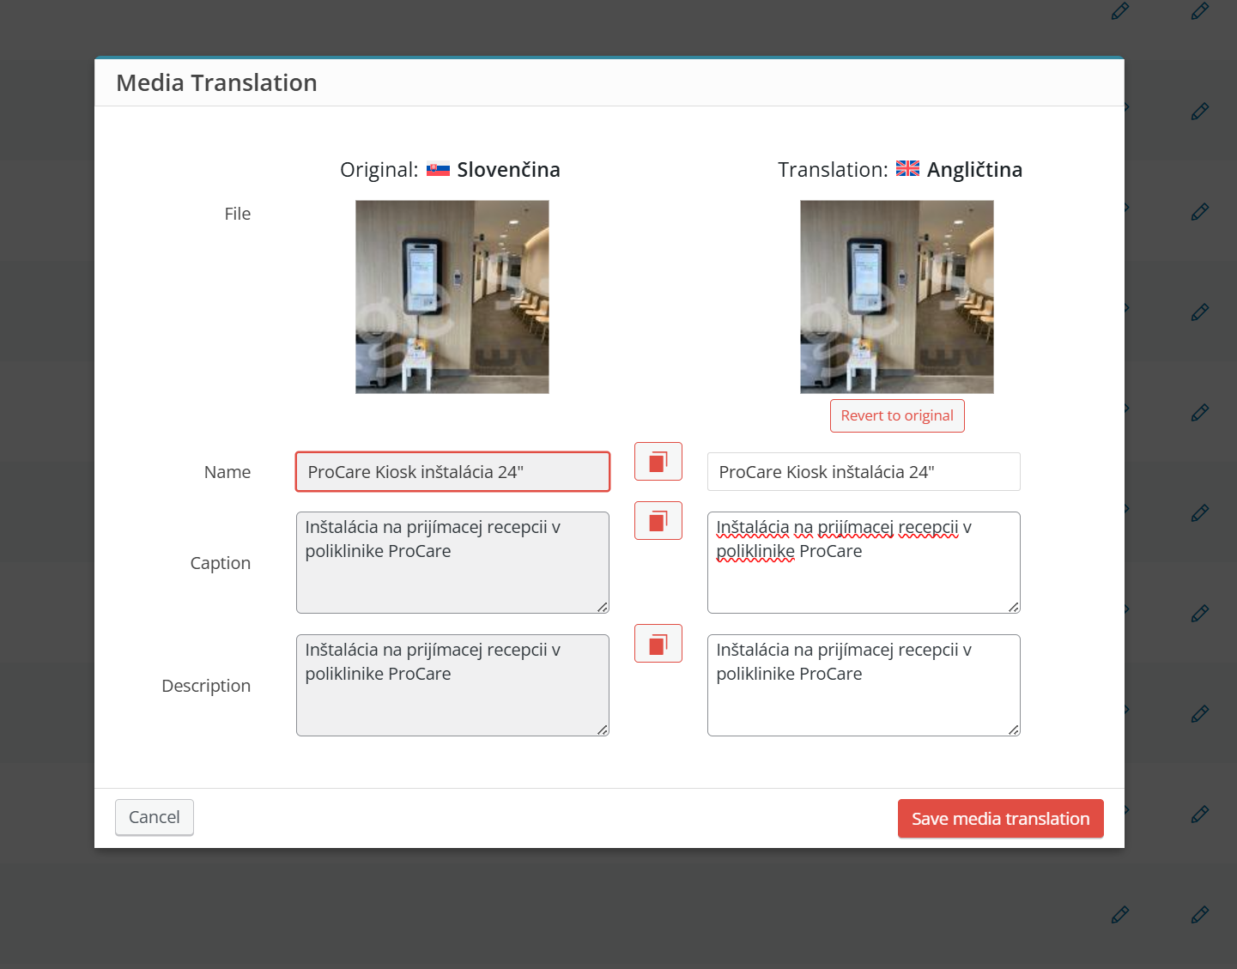
Task: Click the Name row label
Action: tap(227, 472)
